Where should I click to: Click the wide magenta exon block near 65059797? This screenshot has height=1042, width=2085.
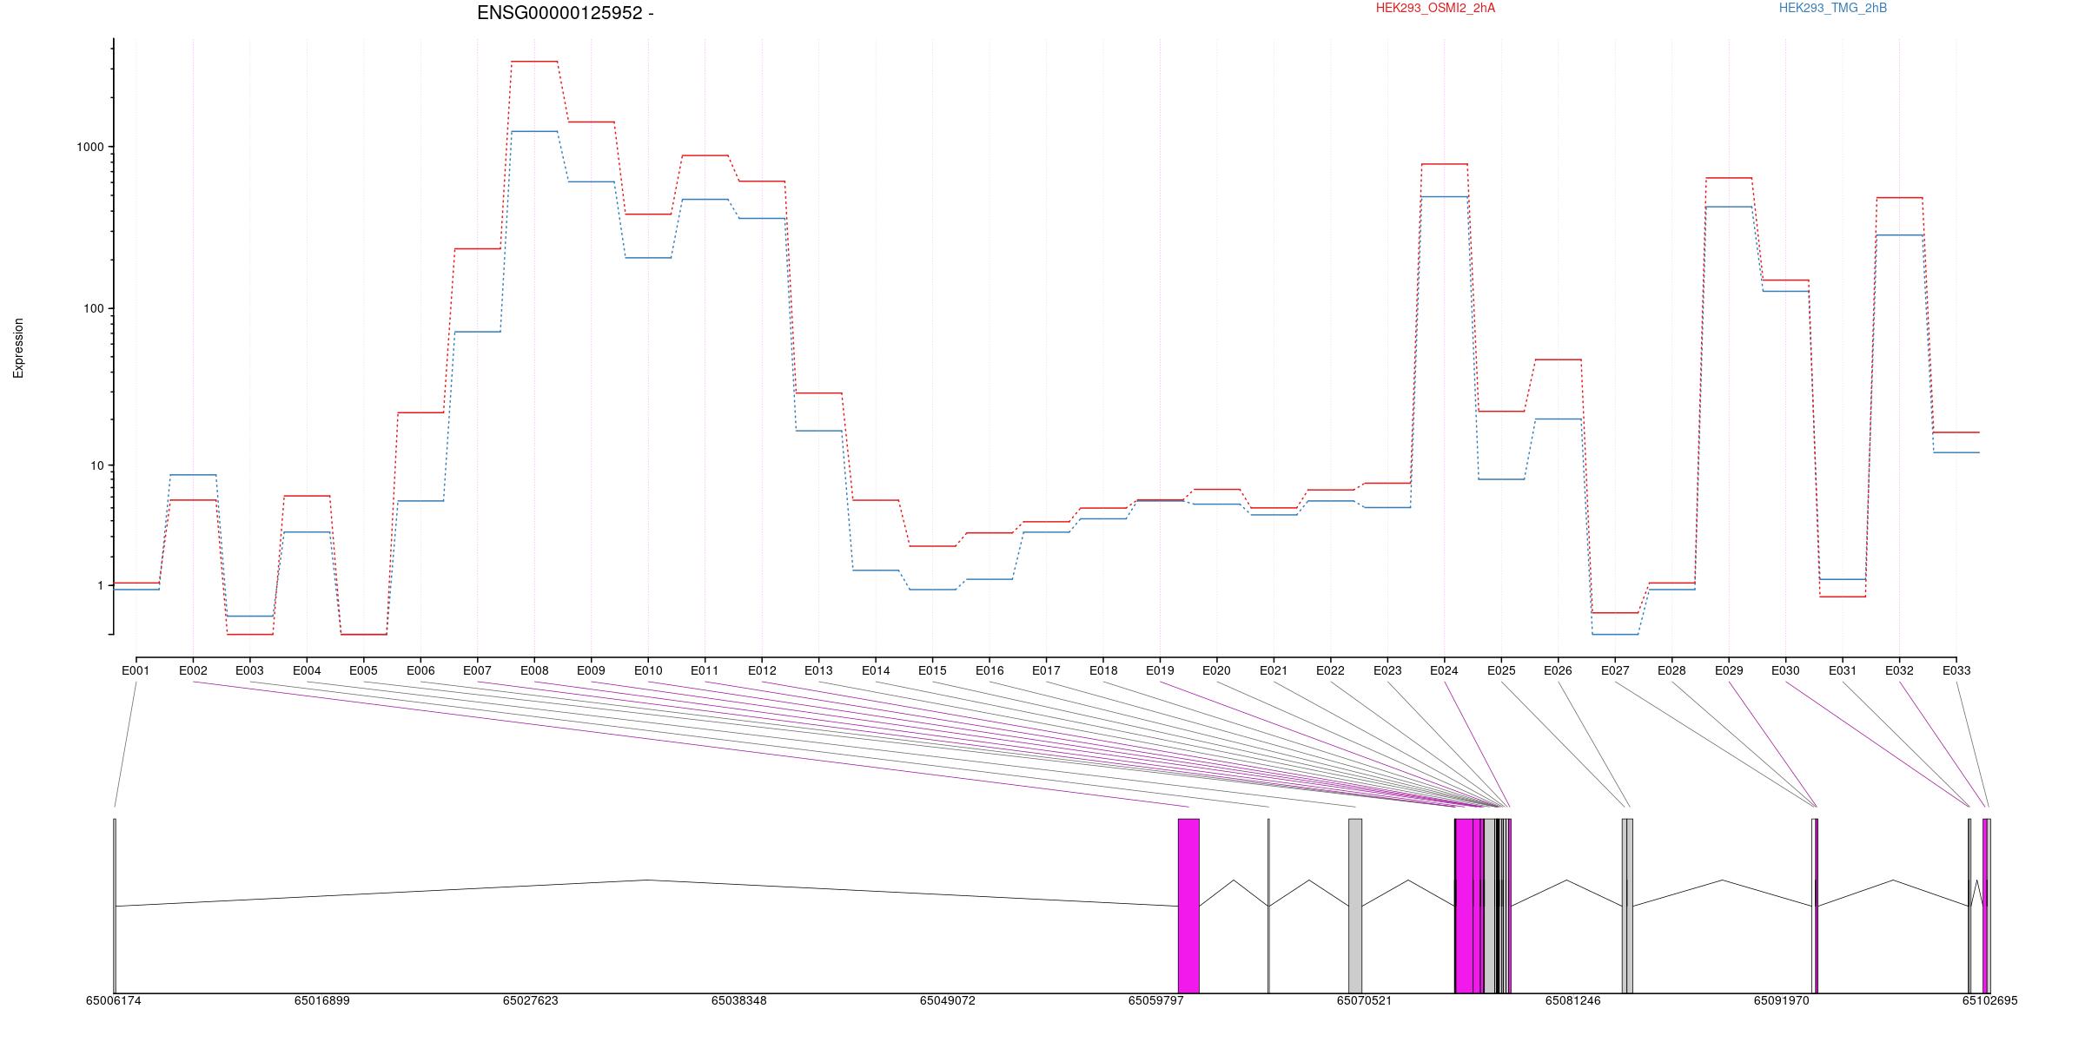(x=1188, y=906)
